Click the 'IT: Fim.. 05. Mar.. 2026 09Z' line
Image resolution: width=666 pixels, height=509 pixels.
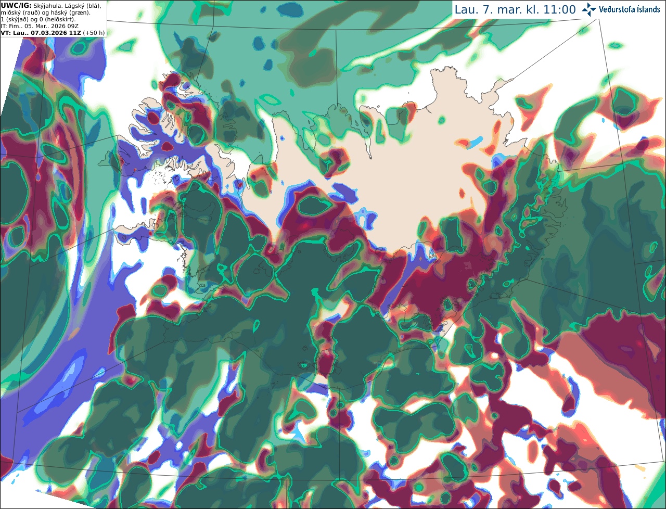tap(40, 26)
